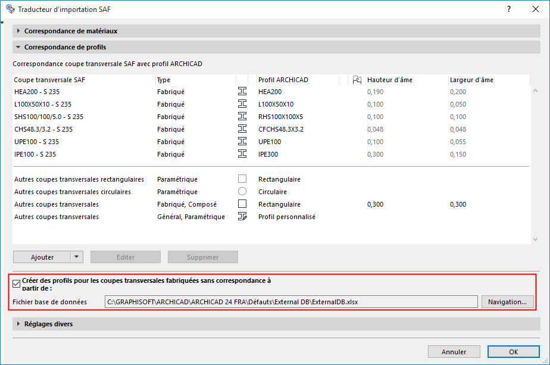This screenshot has width=550, height=365.
Task: Click the Supprimer button
Action: 203,257
